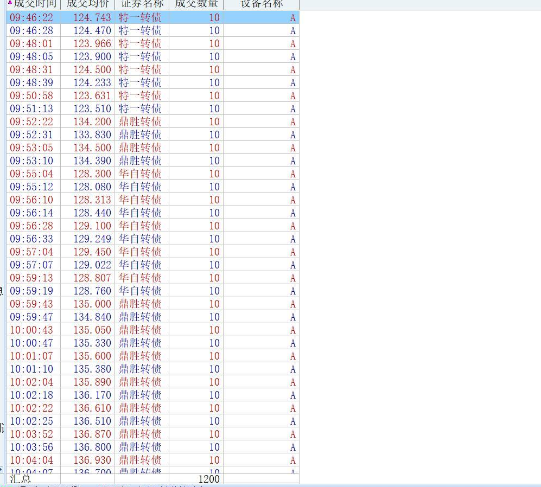
Task: Sort by the 成交时间 column header
Action: 34,4
